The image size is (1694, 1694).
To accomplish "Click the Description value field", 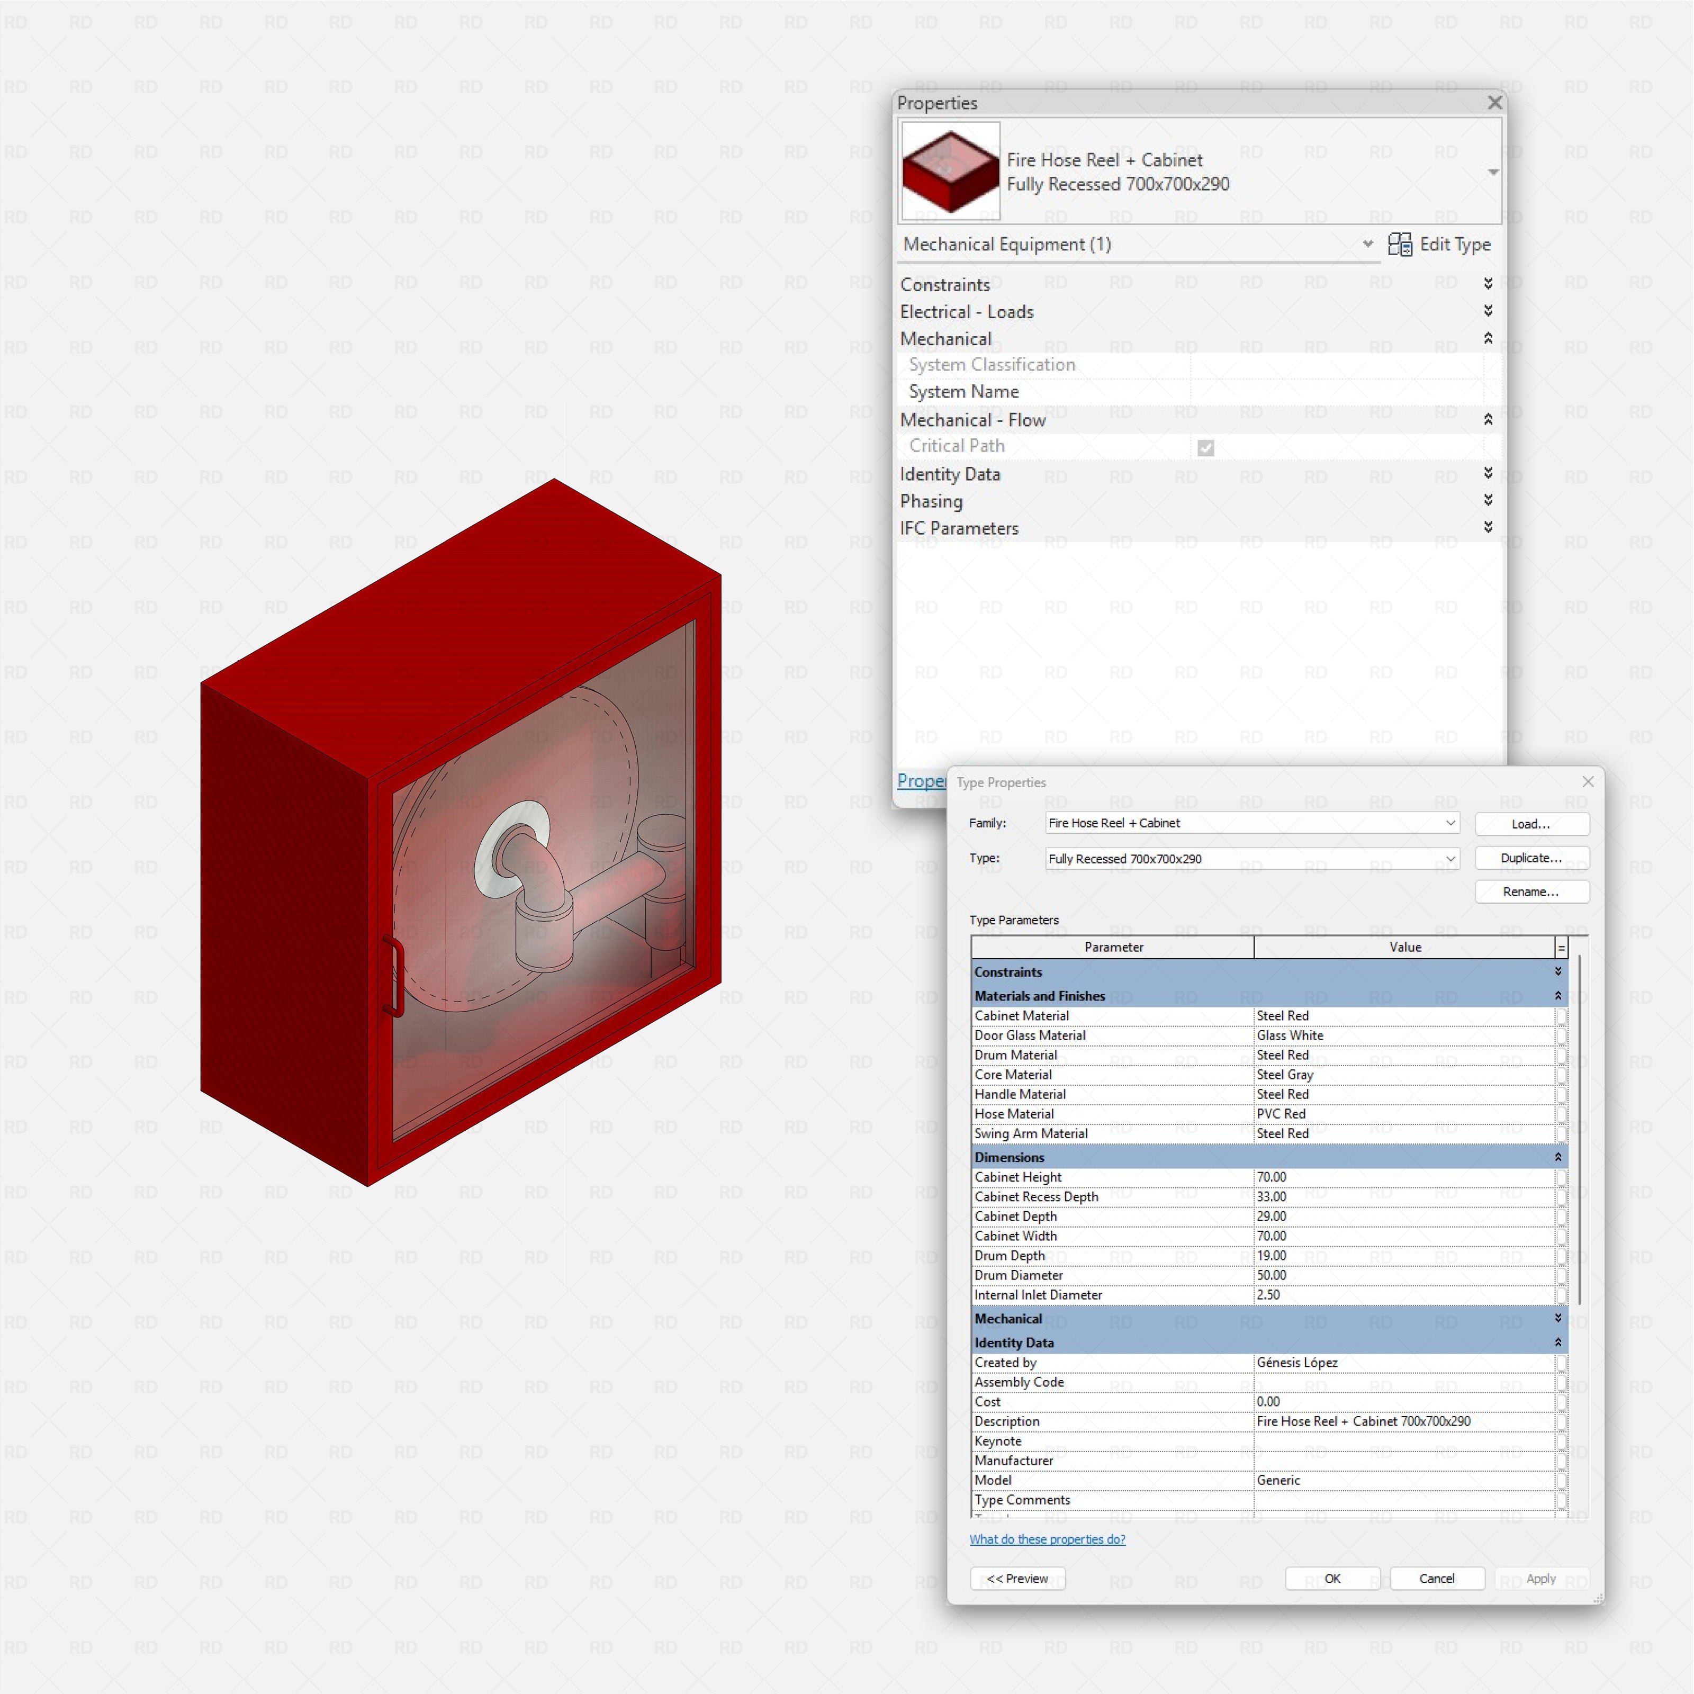I will click(x=1404, y=1421).
